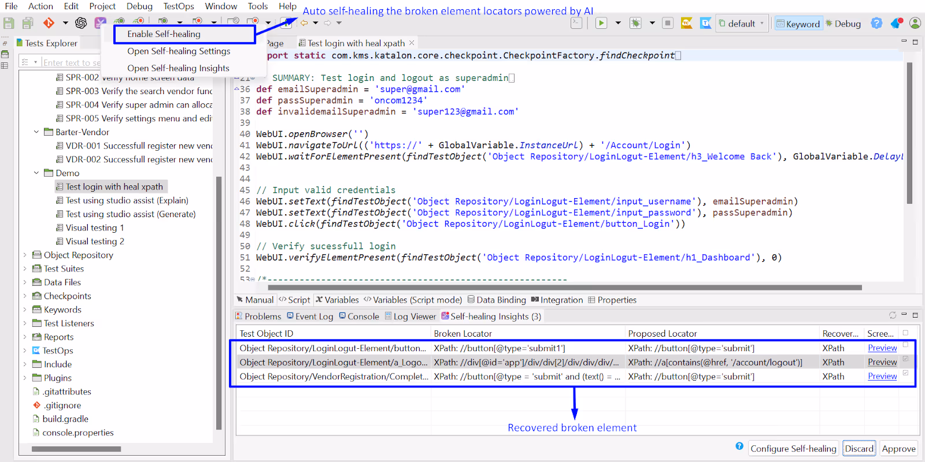Click the forward navigation arrow icon
925x462 pixels.
(327, 23)
